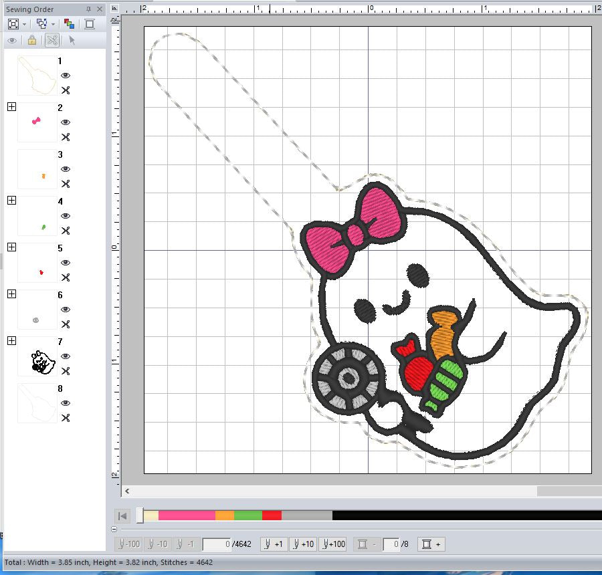
Task: Click pink segment in thread color bar
Action: click(x=187, y=515)
